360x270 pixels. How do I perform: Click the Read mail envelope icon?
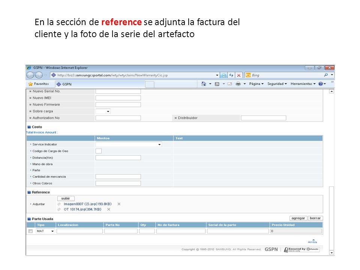click(x=229, y=84)
